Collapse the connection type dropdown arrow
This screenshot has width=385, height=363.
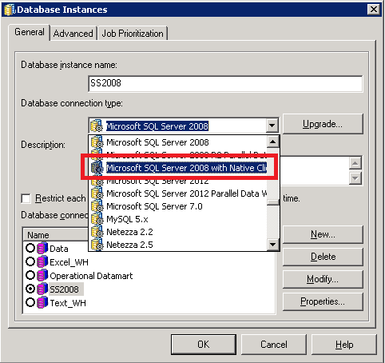(x=272, y=126)
